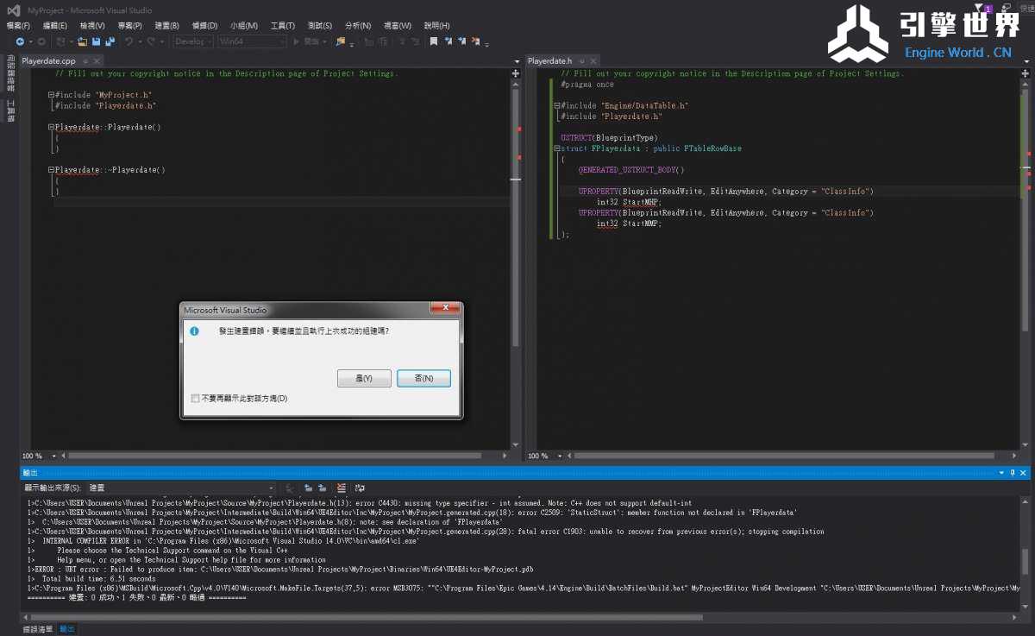This screenshot has height=636, width=1035.
Task: Open the 建置(B) menu
Action: 167,26
